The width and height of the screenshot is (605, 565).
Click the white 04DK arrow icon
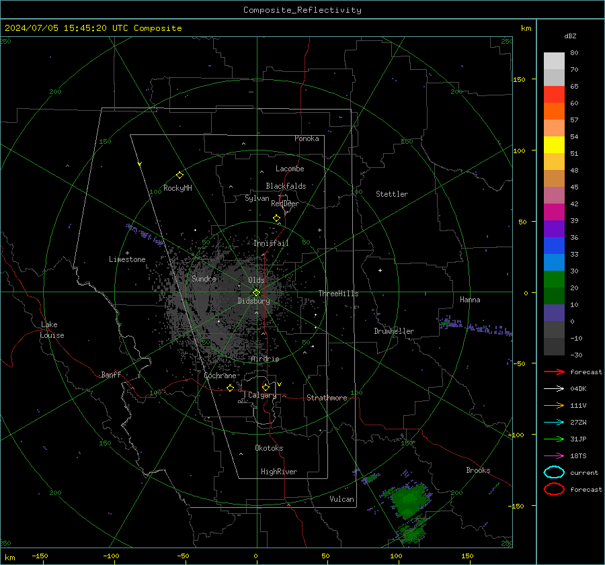coord(554,389)
